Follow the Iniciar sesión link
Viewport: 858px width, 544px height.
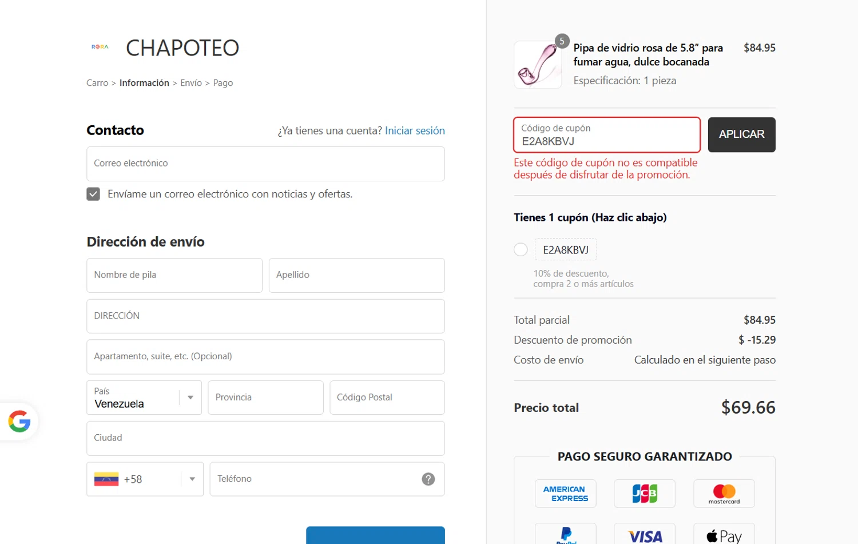click(415, 130)
